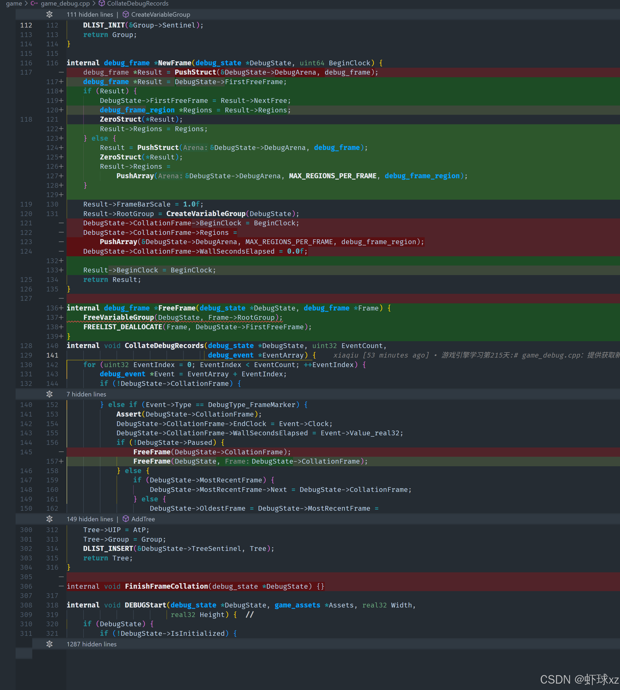Click the cube symbol icon before CollateDebugRecords
Screen dimensions: 620x690
pyautogui.click(x=101, y=3)
